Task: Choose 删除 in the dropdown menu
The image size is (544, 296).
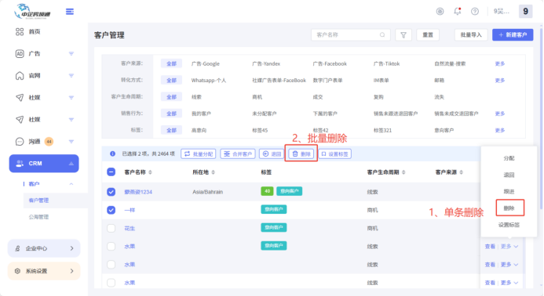Action: tap(509, 208)
